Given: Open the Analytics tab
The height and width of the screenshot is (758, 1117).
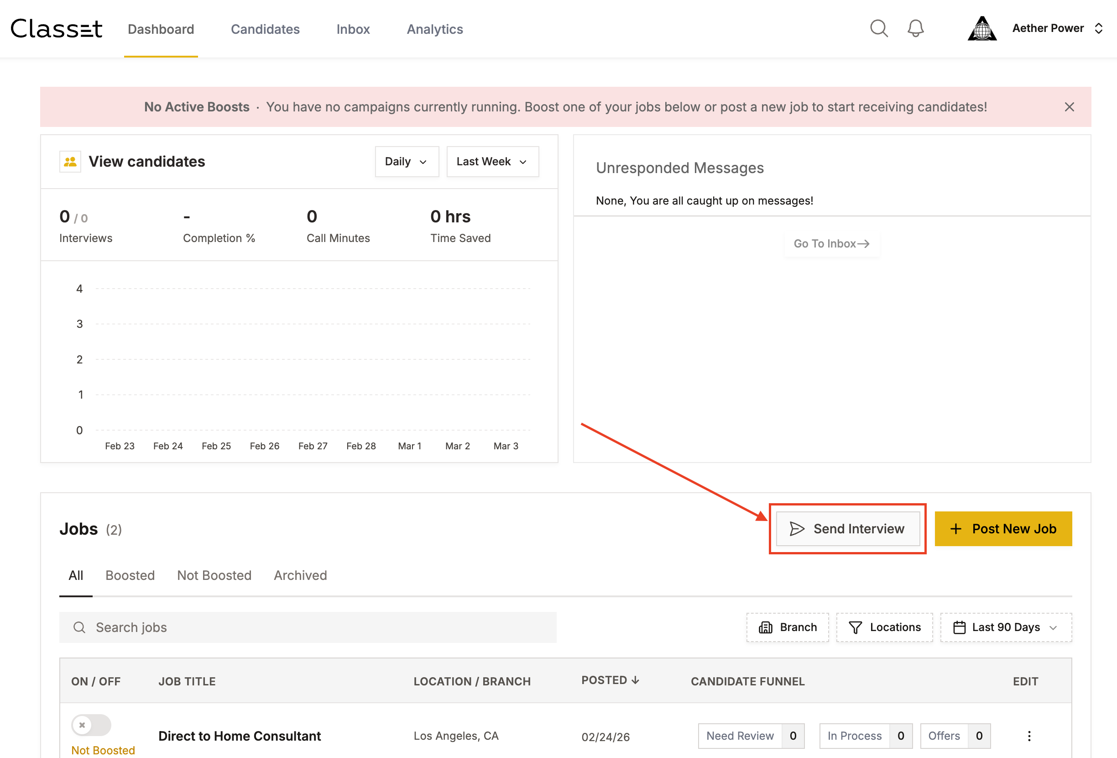Looking at the screenshot, I should (435, 29).
